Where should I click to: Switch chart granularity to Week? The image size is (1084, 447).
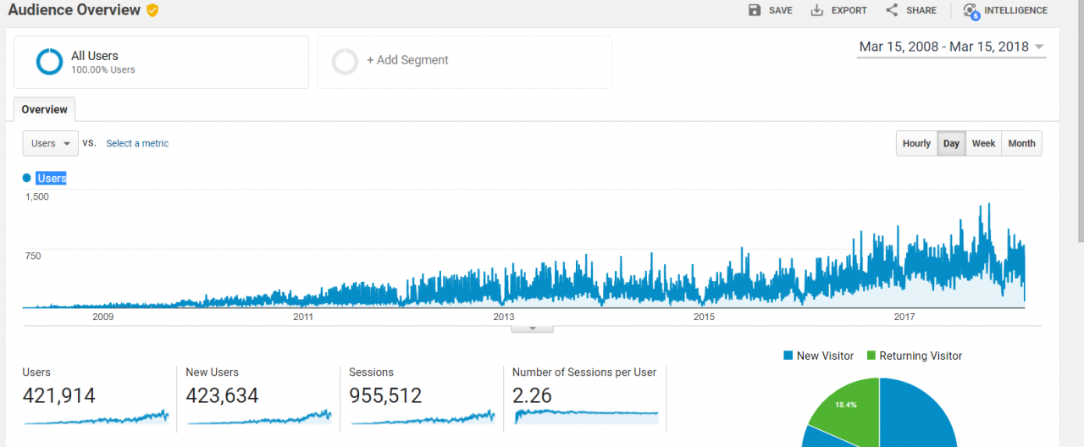(983, 144)
